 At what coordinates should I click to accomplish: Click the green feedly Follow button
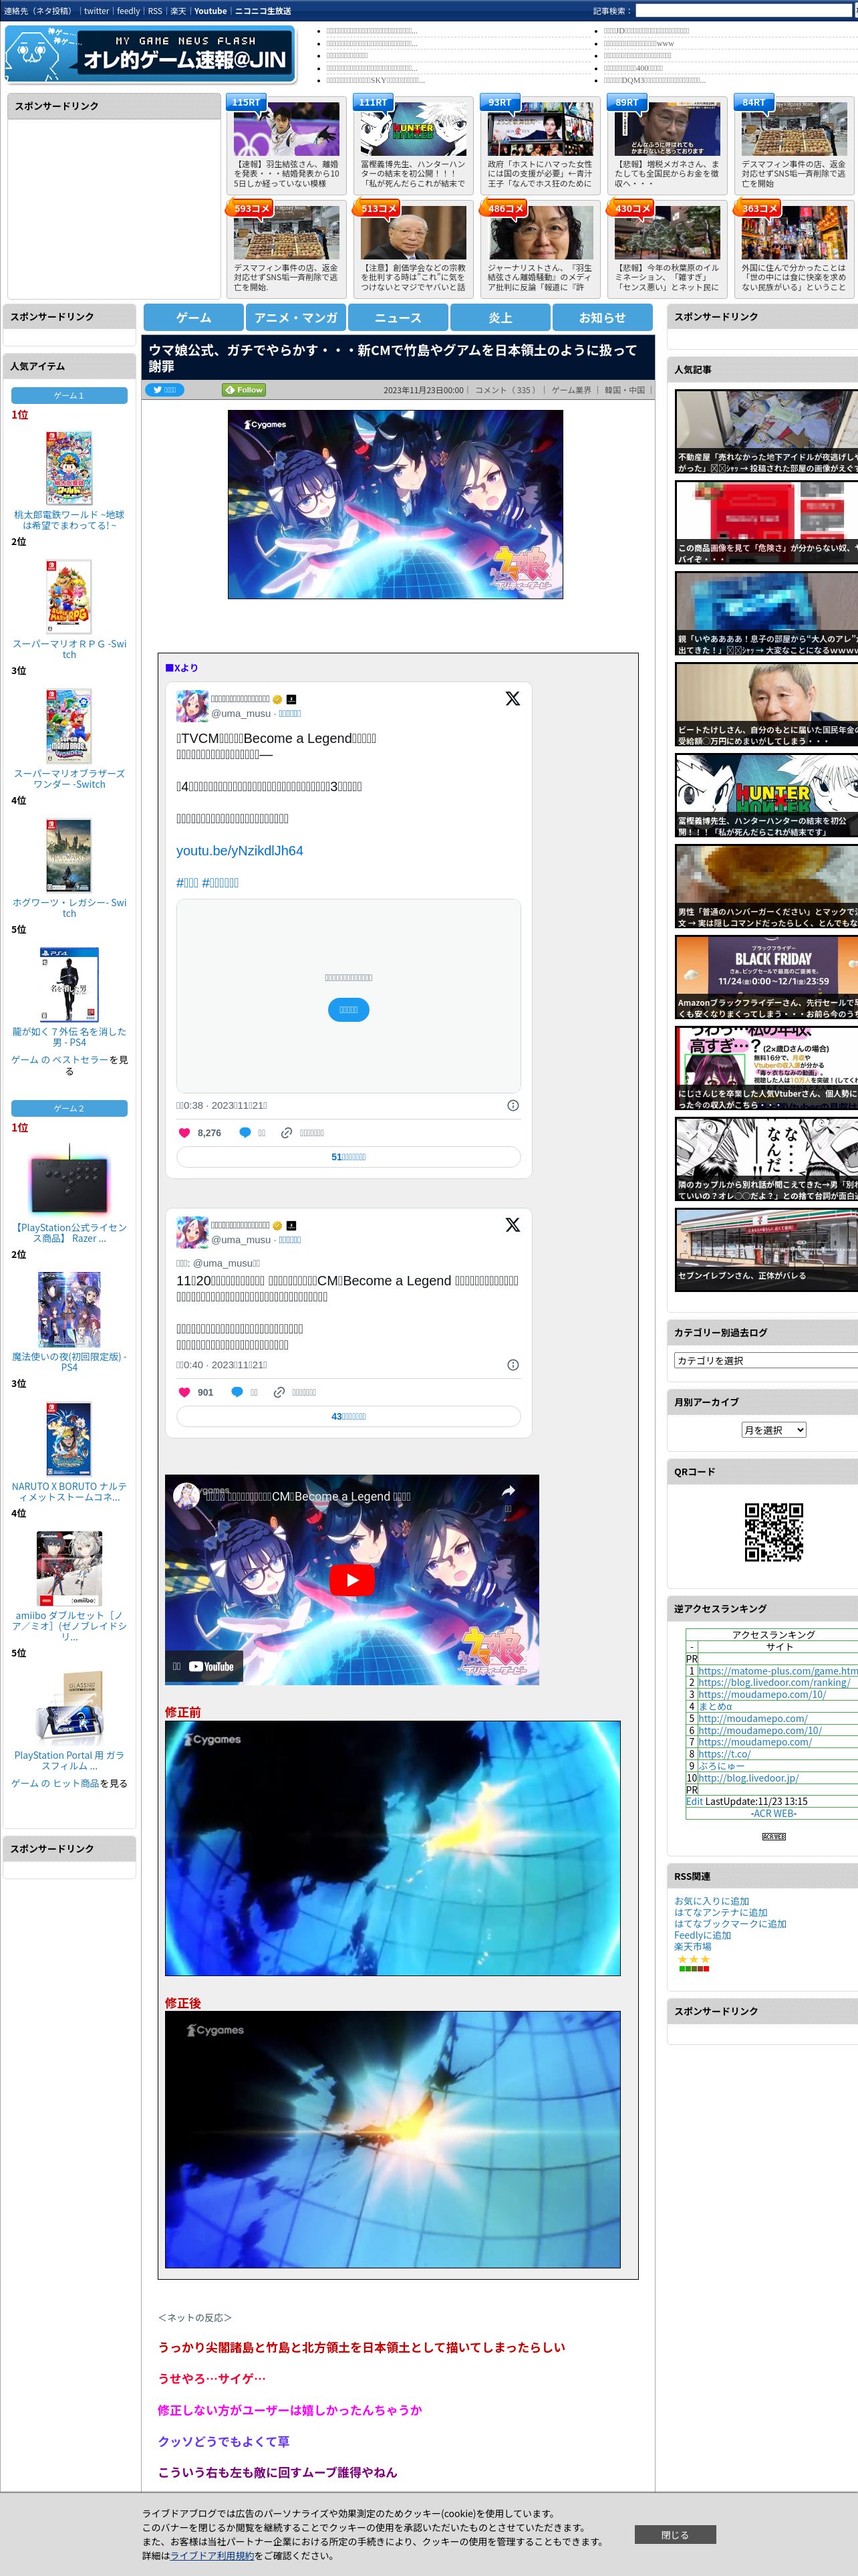tap(244, 390)
